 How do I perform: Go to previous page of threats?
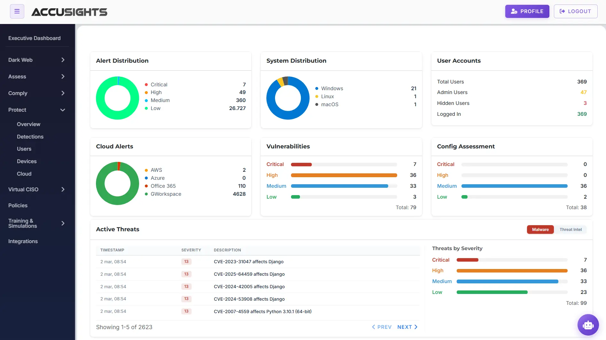tap(382, 327)
